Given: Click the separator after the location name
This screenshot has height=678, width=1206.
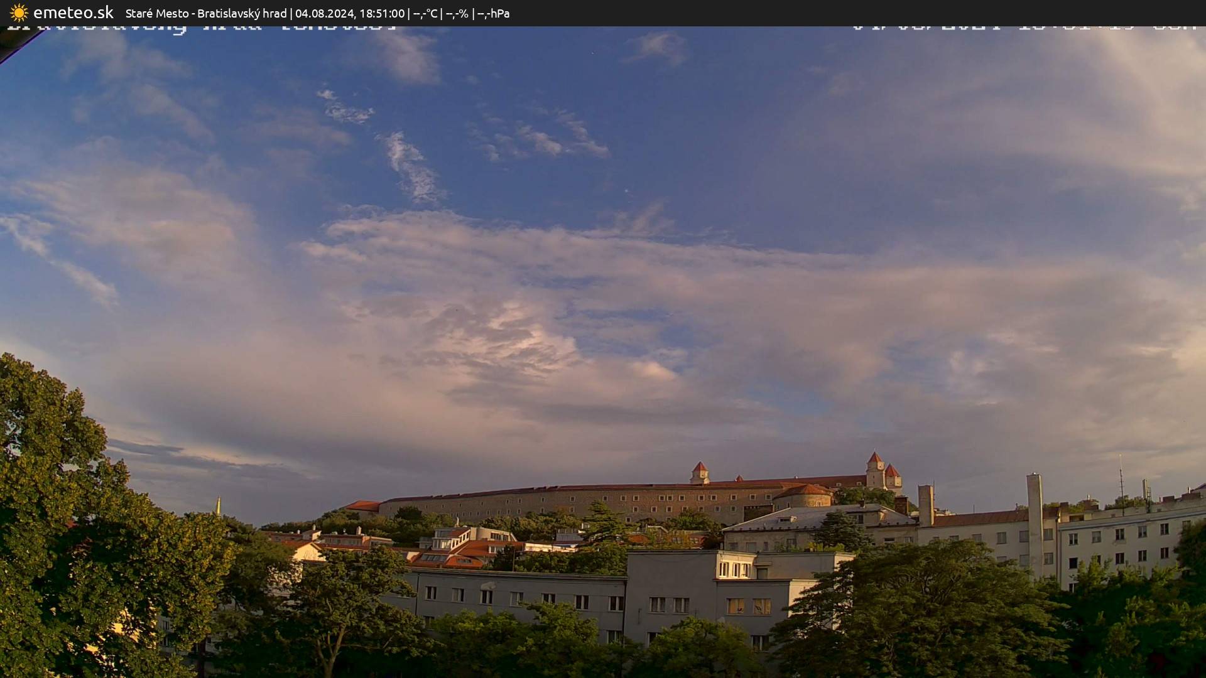Looking at the screenshot, I should [x=291, y=13].
